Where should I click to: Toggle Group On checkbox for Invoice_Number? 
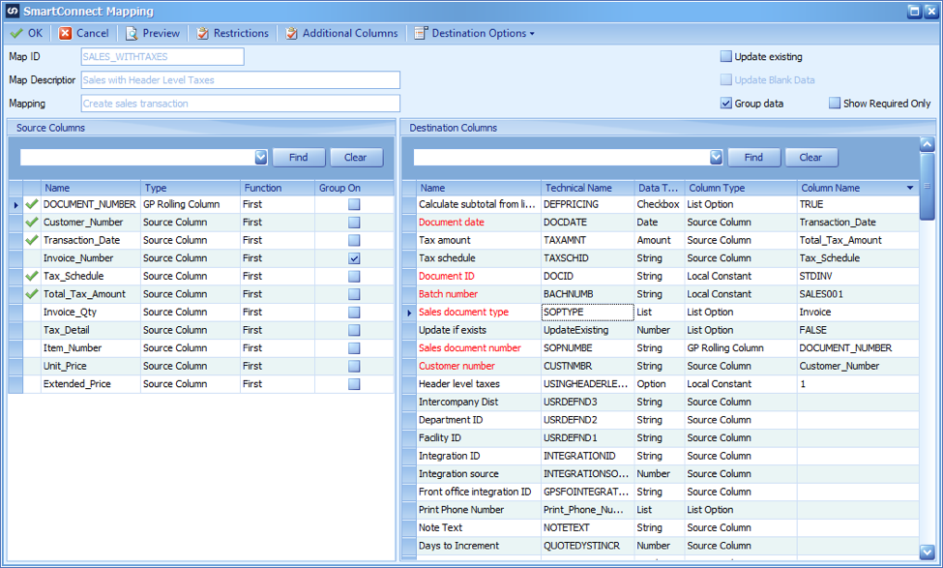[x=354, y=258]
